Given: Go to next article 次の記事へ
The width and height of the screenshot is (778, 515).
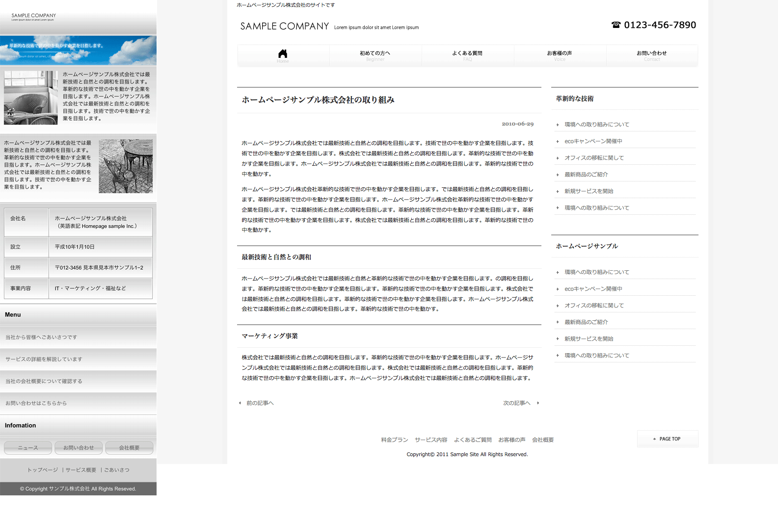Looking at the screenshot, I should pos(517,403).
